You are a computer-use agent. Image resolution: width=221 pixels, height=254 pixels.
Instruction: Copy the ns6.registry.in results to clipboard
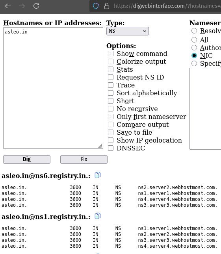[x=98, y=175]
